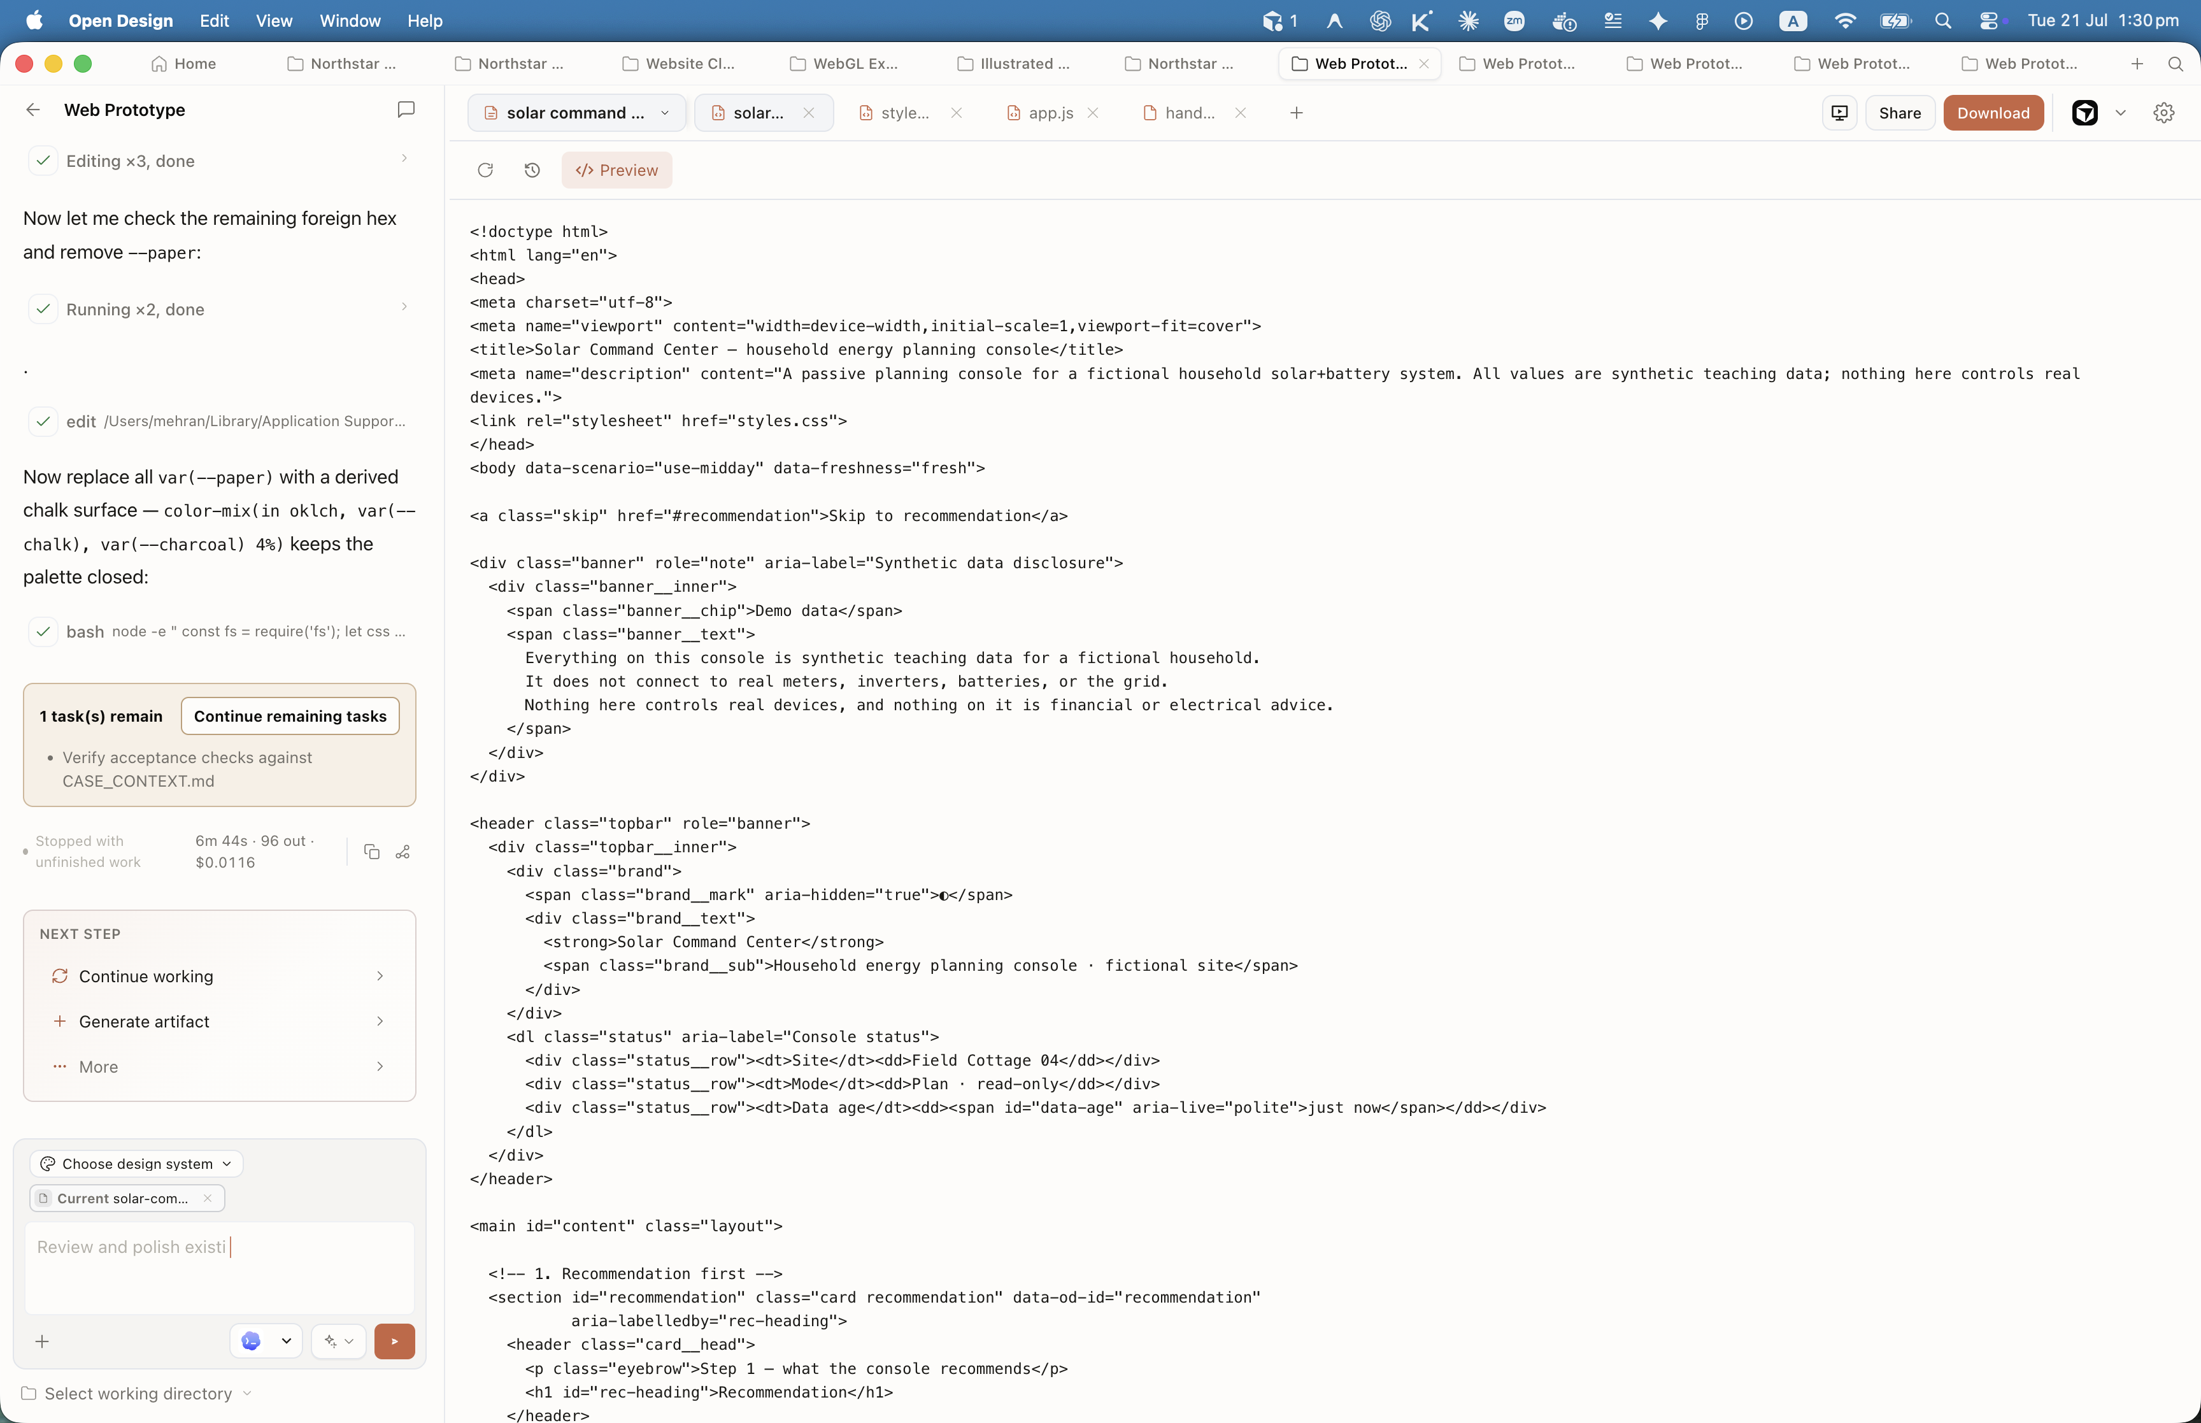This screenshot has width=2201, height=1423.
Task: Open Choose design system dropdown
Action: tap(137, 1163)
